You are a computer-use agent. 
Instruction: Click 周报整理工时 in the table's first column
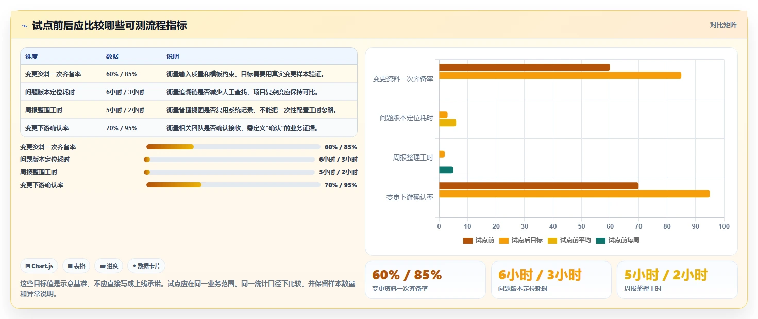click(x=44, y=110)
